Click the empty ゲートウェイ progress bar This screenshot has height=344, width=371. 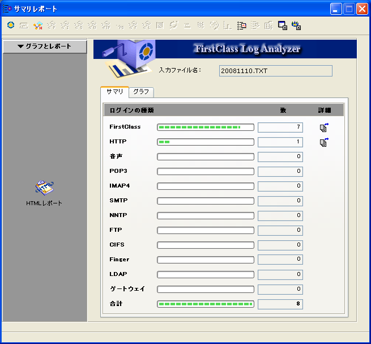point(206,289)
